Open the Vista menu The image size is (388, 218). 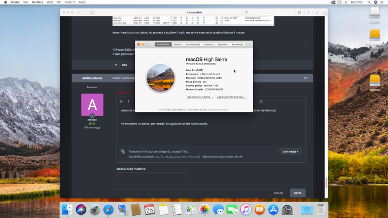pos(50,2)
